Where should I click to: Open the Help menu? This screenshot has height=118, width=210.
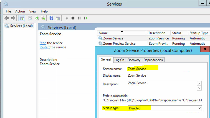(44, 11)
